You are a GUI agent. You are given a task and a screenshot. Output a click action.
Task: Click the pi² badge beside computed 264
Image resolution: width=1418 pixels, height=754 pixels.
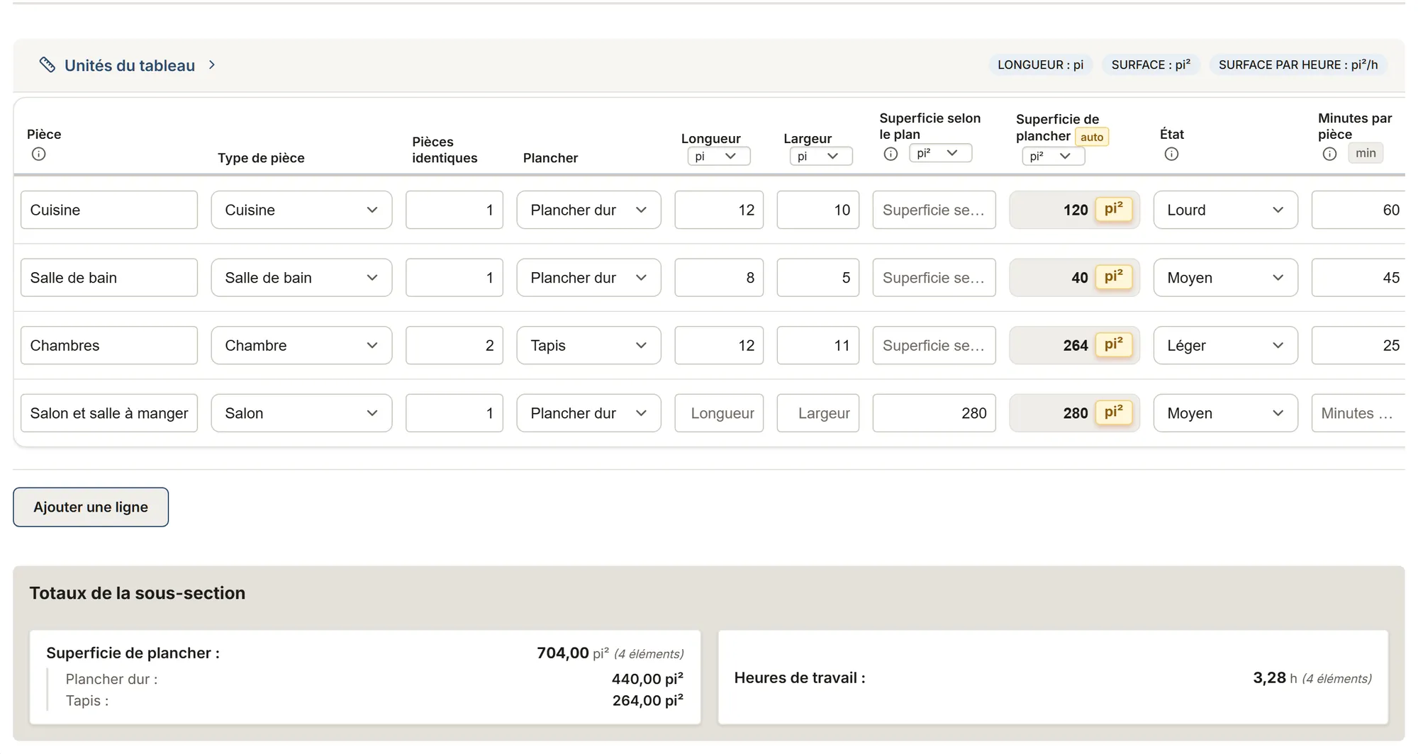[1114, 344]
